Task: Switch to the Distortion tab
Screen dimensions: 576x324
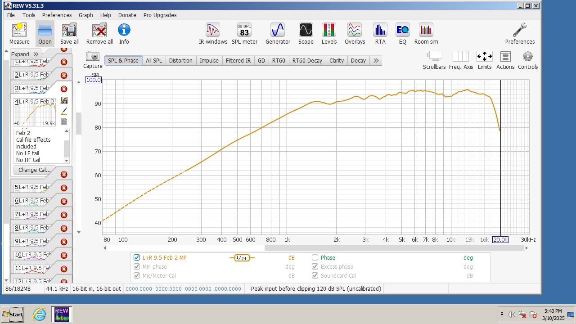Action: [x=181, y=60]
